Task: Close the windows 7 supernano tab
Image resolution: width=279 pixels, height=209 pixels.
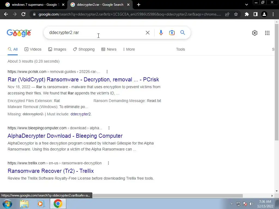Action: 63,5
